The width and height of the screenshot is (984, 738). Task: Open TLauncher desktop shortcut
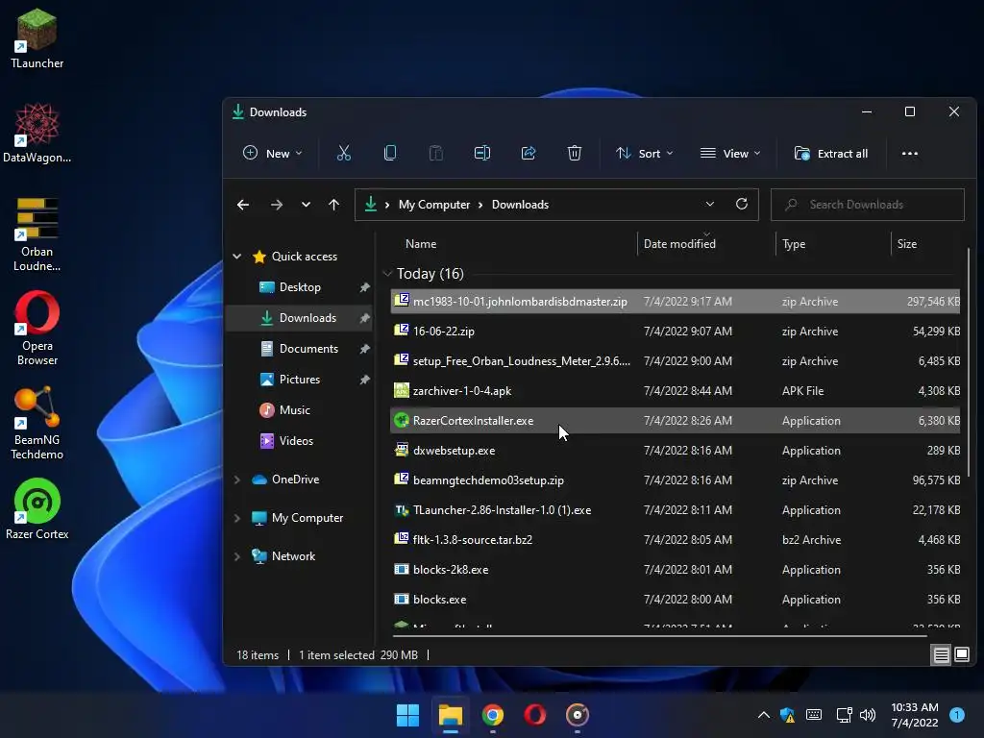[x=37, y=38]
